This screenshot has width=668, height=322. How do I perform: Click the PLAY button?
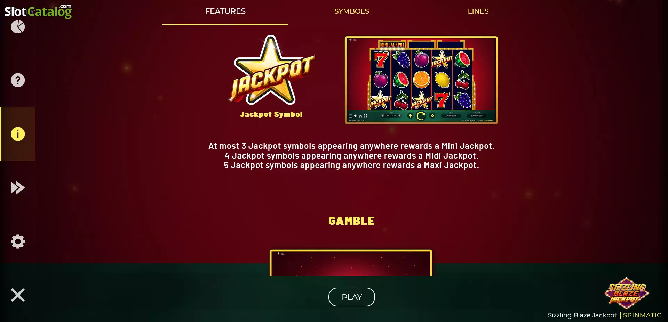coord(351,297)
